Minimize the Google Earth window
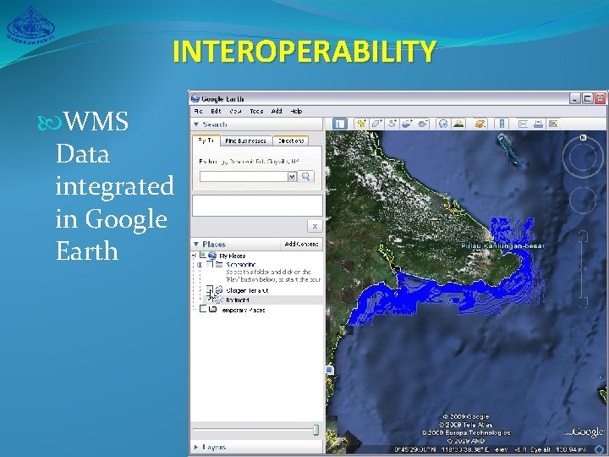Screen dimensions: 609x457 (x=575, y=99)
